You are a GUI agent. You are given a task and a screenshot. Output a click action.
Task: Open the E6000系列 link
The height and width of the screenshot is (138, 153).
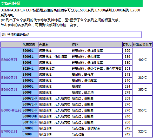(x=9, y=90)
